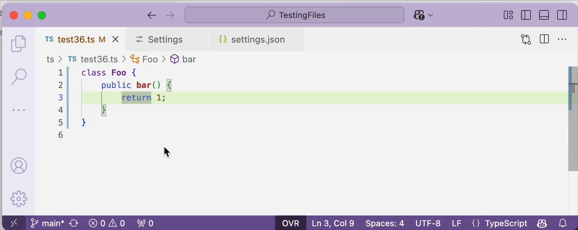Show additional views ellipsis in activity bar
This screenshot has height=230, width=578.
click(x=19, y=110)
